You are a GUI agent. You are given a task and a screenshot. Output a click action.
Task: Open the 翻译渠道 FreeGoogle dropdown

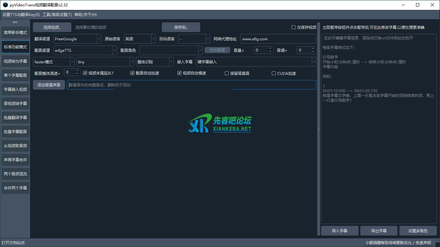click(77, 39)
